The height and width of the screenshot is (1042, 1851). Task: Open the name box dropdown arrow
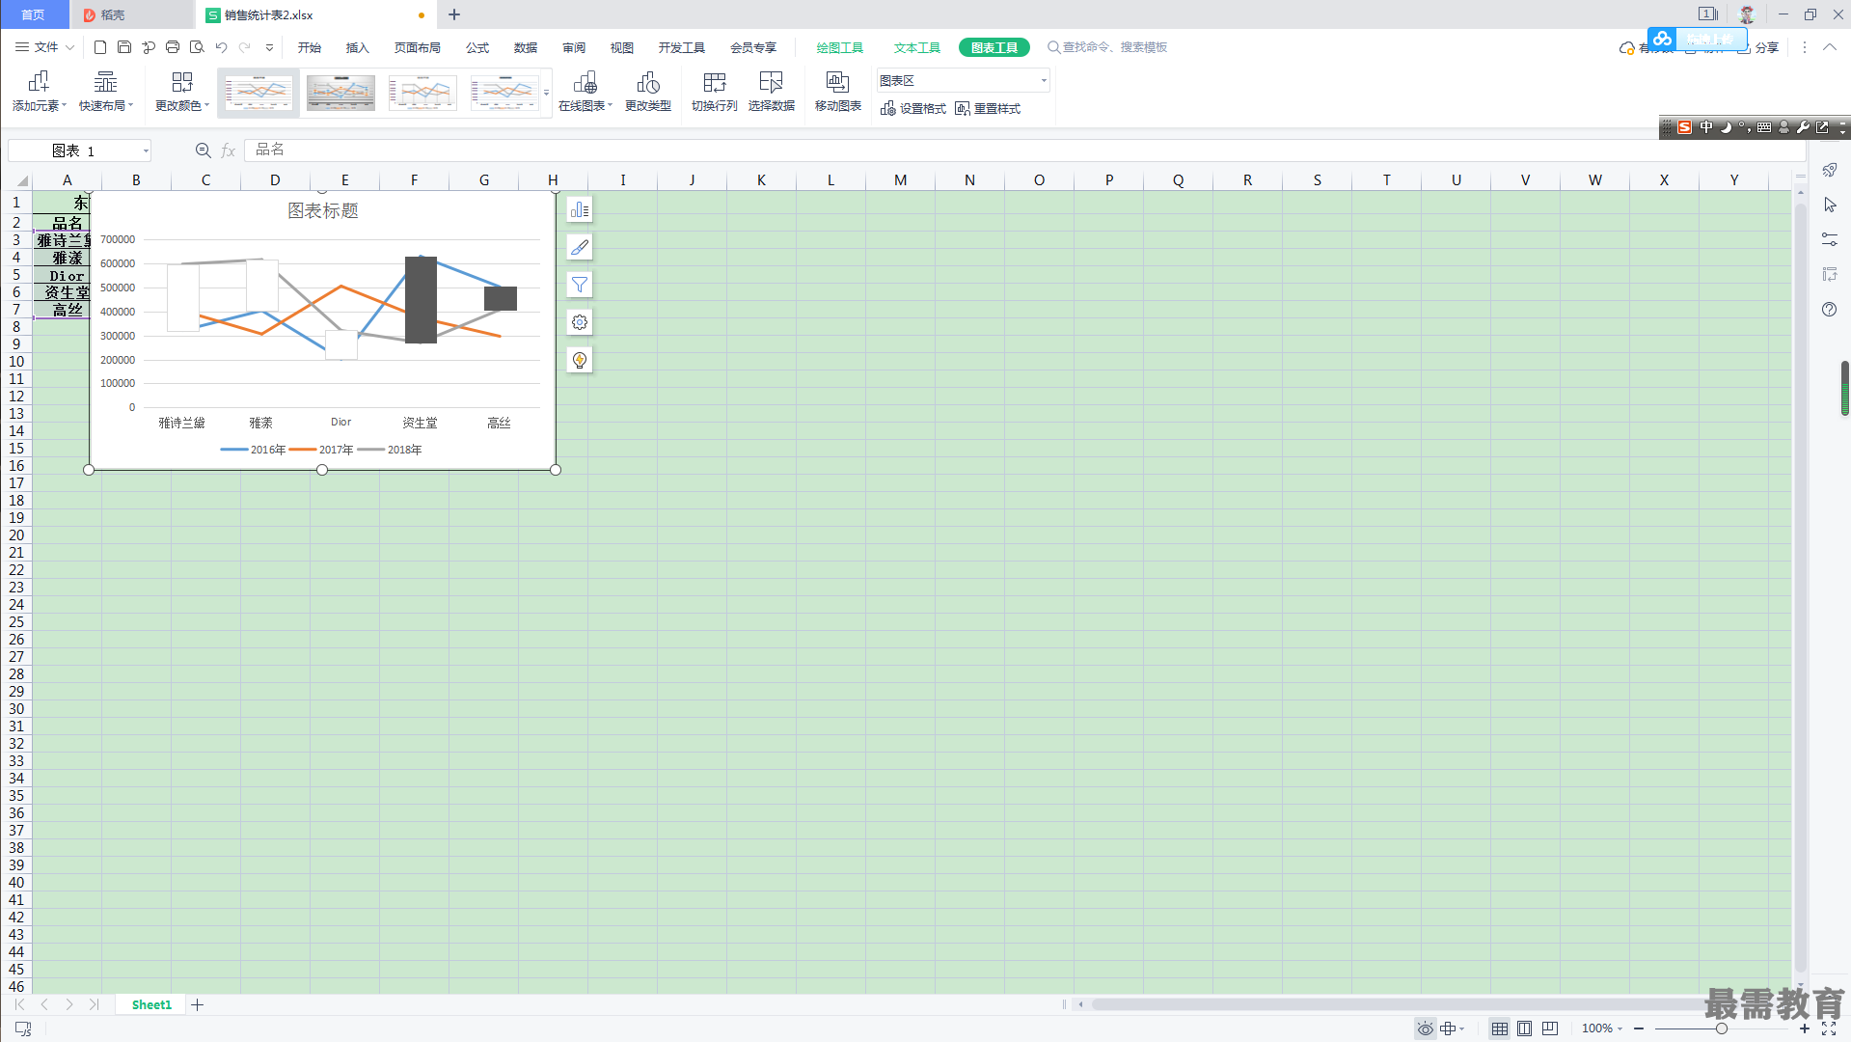[146, 151]
